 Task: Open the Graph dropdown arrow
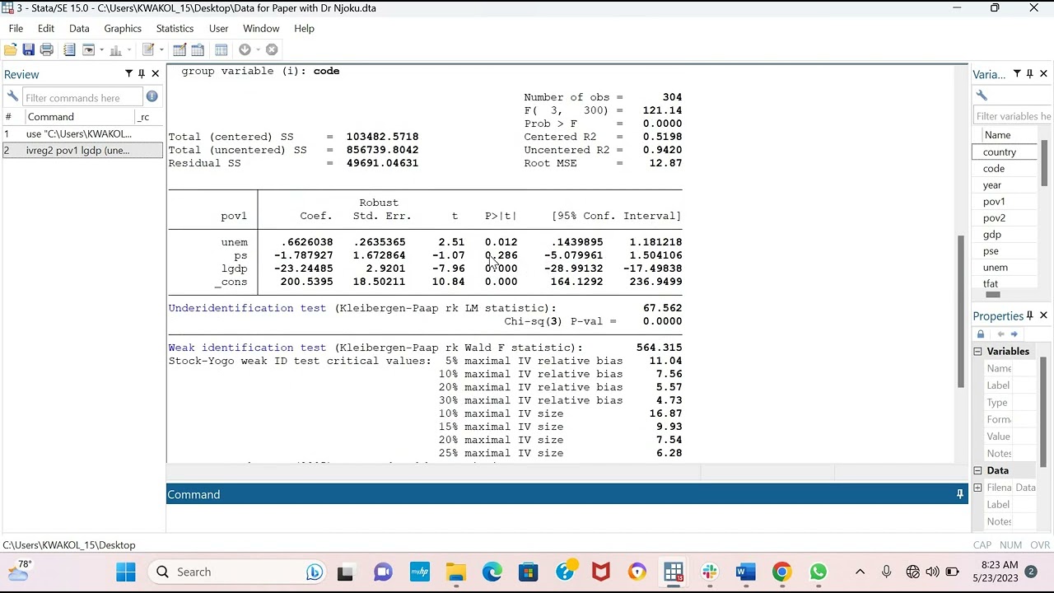coord(129,49)
